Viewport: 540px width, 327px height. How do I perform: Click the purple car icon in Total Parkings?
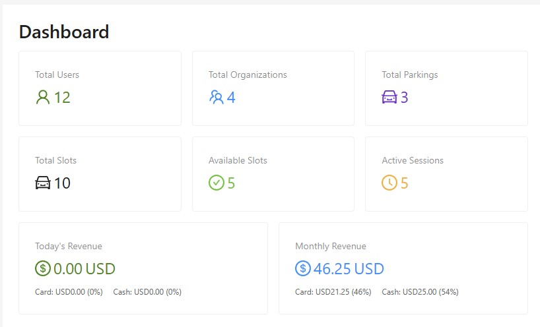pos(389,98)
